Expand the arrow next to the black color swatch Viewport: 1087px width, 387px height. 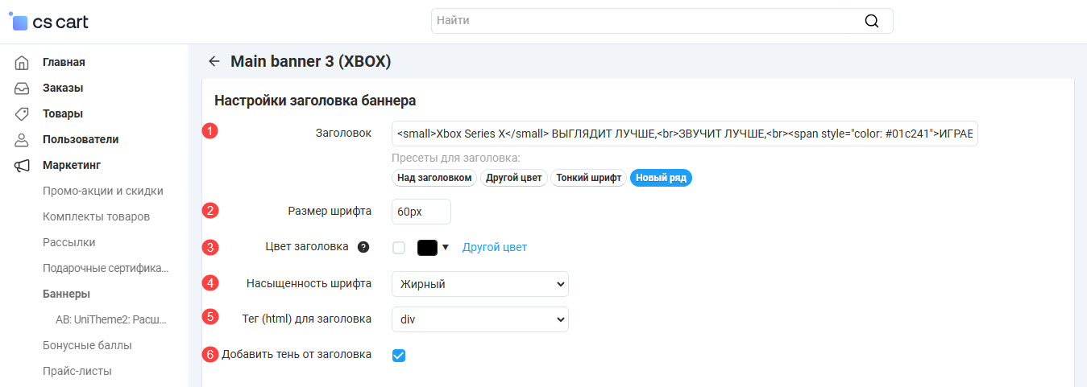pos(445,247)
